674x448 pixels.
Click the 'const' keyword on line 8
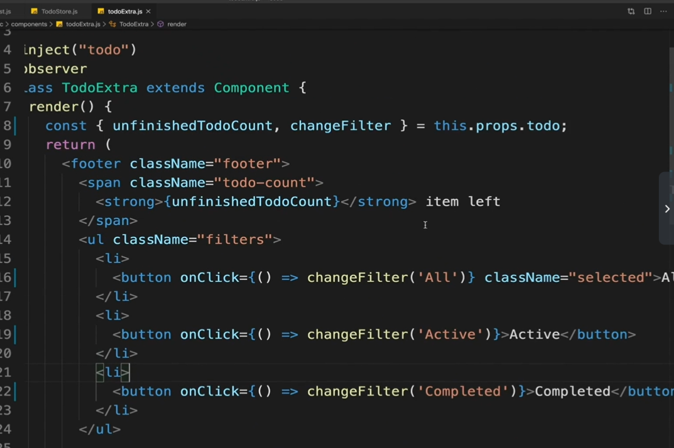(x=66, y=125)
